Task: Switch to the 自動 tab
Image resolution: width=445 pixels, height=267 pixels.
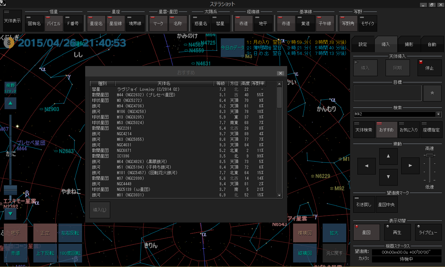Action: point(432,44)
